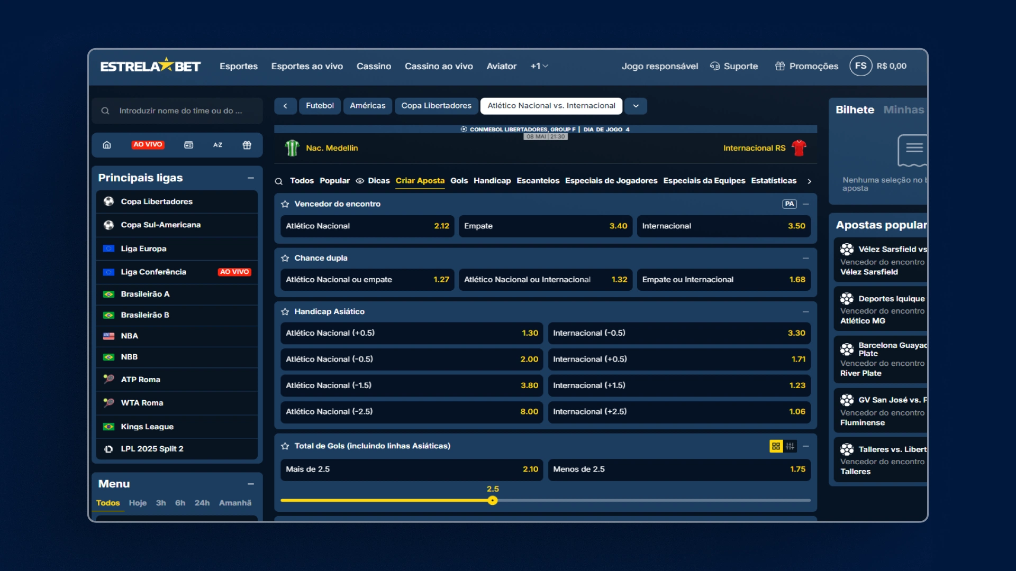The image size is (1016, 571).
Task: Collapse the Handicap Asiático market
Action: click(806, 312)
